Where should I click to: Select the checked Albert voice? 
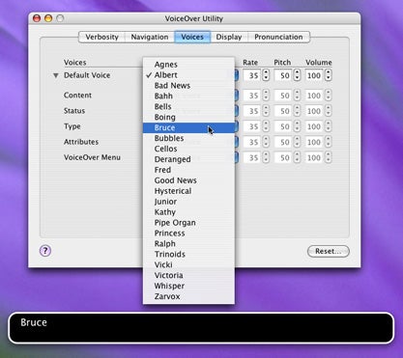pos(188,75)
